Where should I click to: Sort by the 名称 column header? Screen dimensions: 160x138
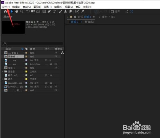(x=8, y=49)
